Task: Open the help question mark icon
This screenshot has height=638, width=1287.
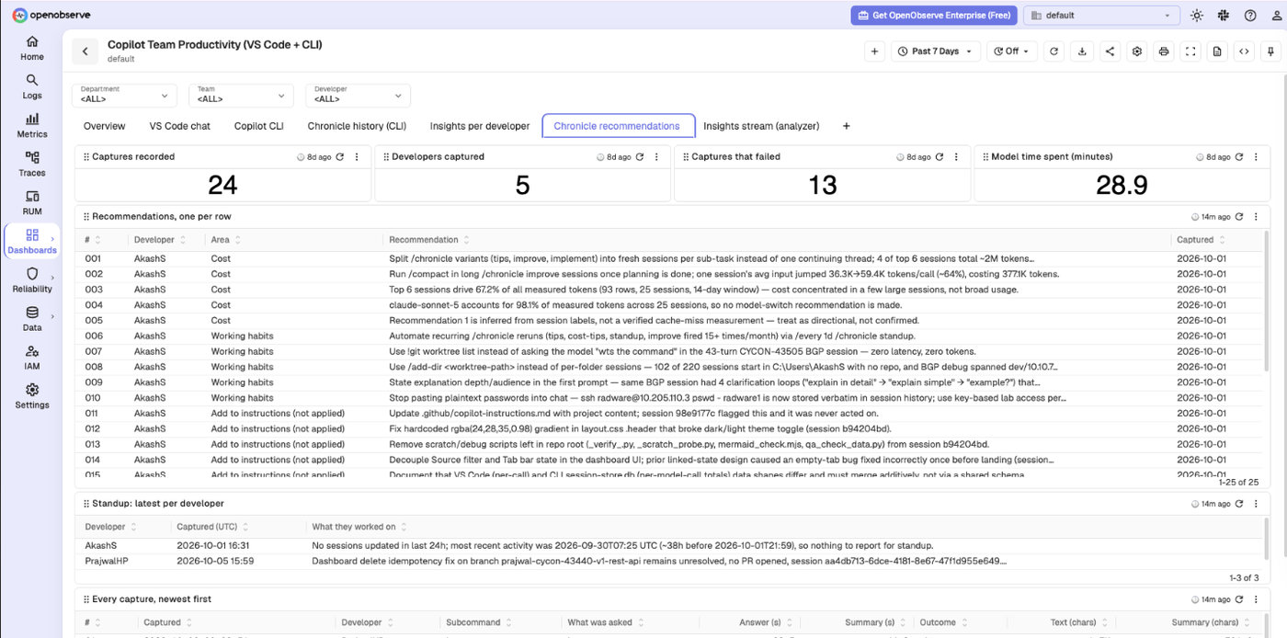Action: point(1250,15)
